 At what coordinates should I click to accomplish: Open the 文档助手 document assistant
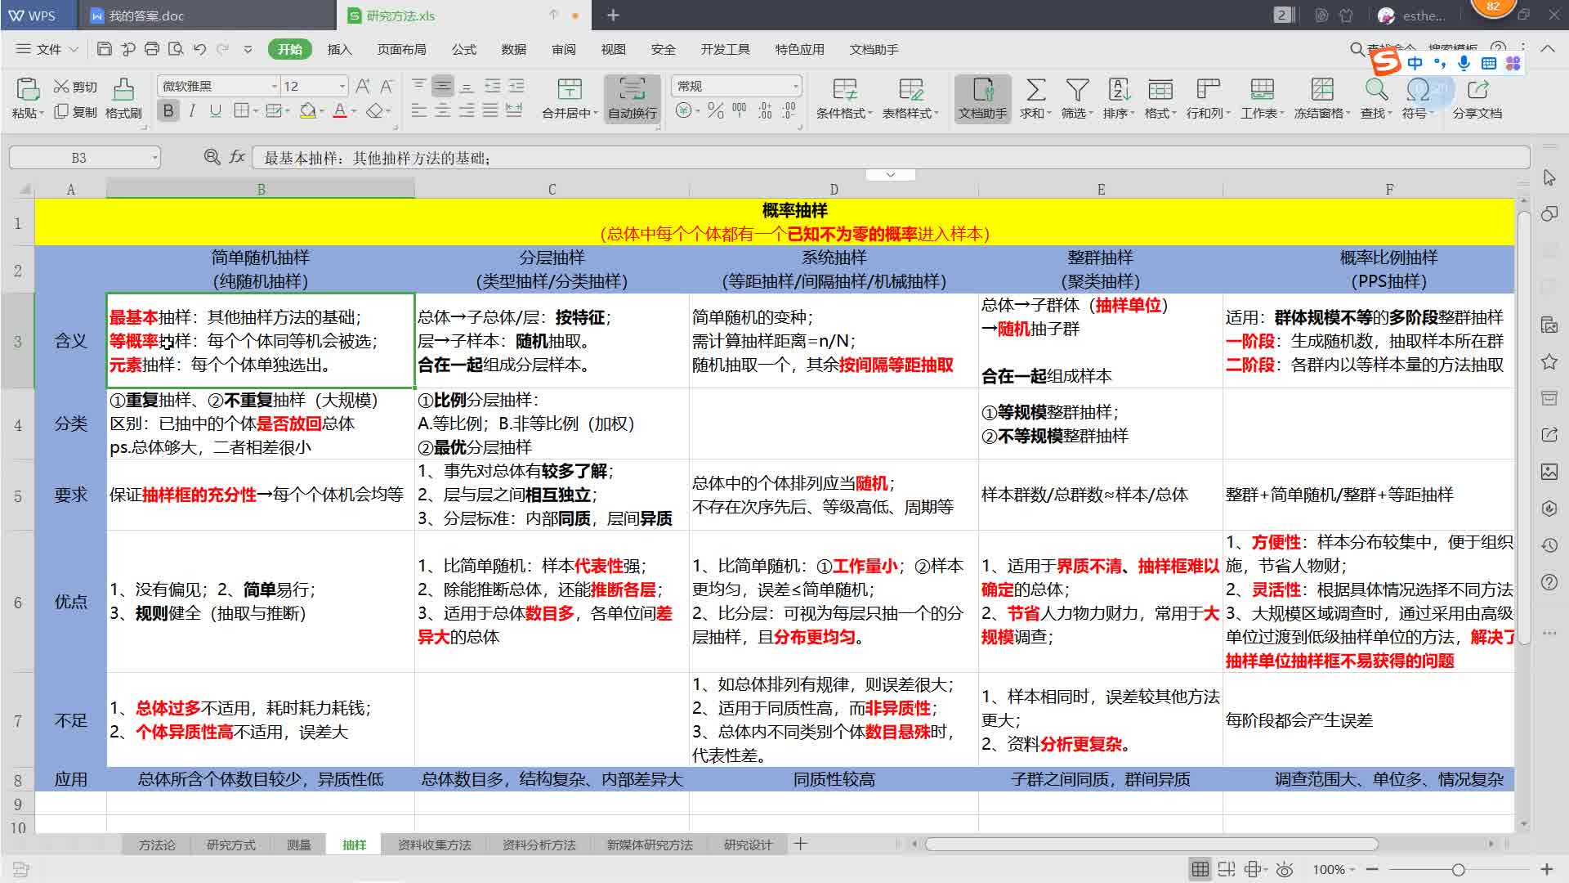click(x=982, y=96)
